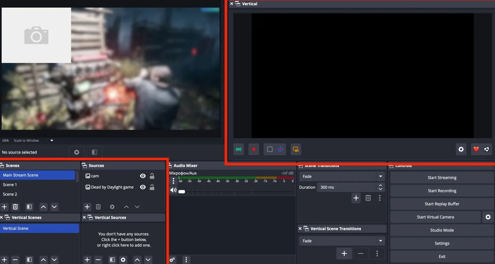This screenshot has width=495, height=264.
Task: Click the red record icon in Vertical dock
Action: coord(254,149)
